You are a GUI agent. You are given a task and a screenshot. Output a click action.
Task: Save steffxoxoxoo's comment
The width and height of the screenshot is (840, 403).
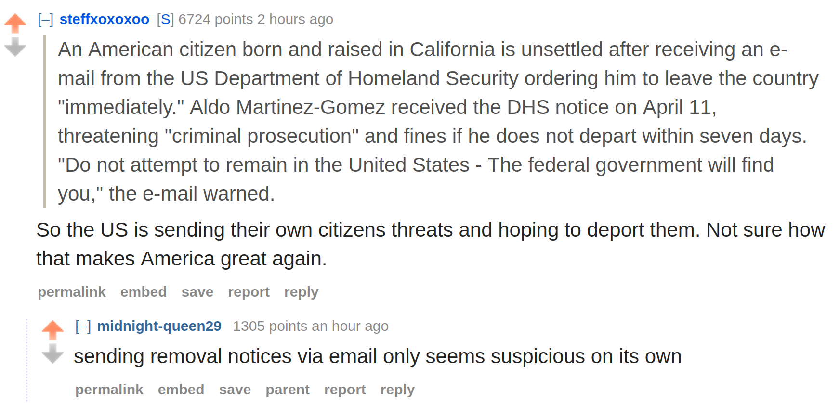[197, 292]
